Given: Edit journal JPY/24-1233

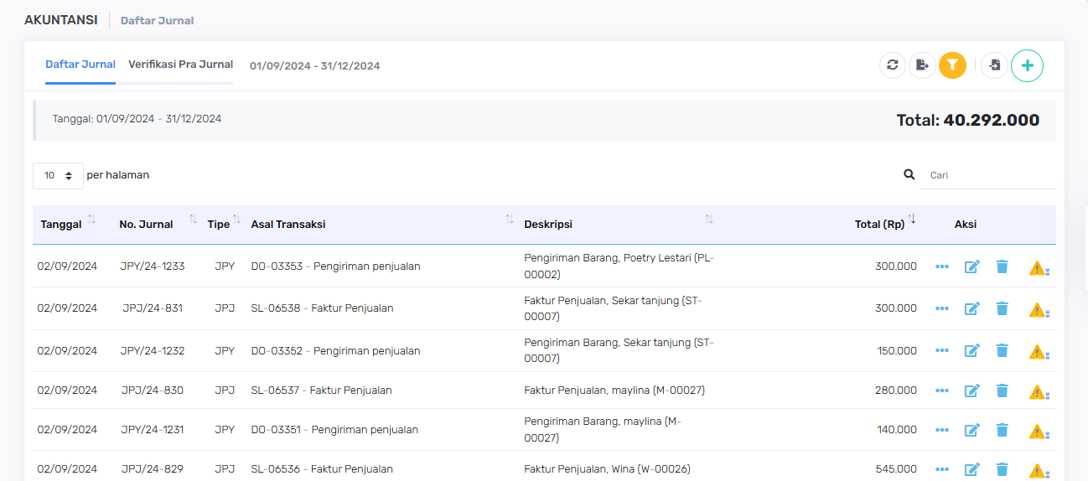Looking at the screenshot, I should coord(972,266).
